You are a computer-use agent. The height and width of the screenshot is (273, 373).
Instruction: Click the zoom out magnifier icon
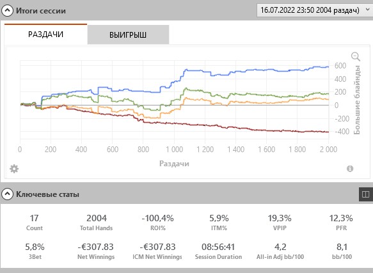356,57
